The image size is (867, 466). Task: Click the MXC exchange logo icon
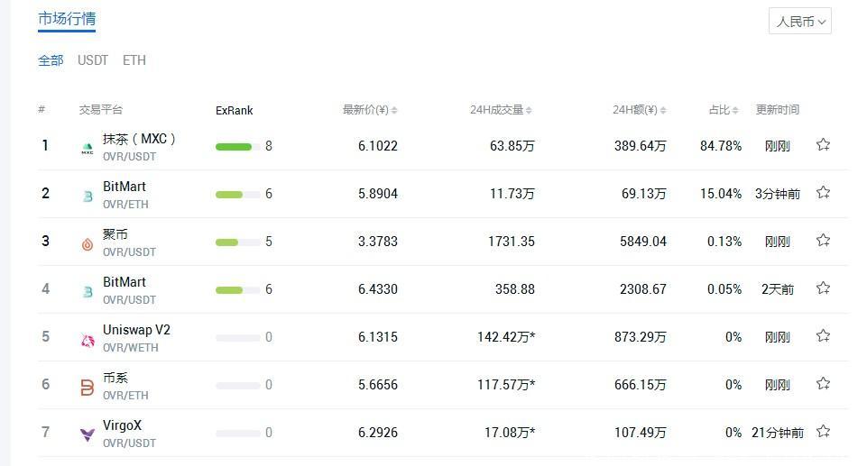(88, 149)
